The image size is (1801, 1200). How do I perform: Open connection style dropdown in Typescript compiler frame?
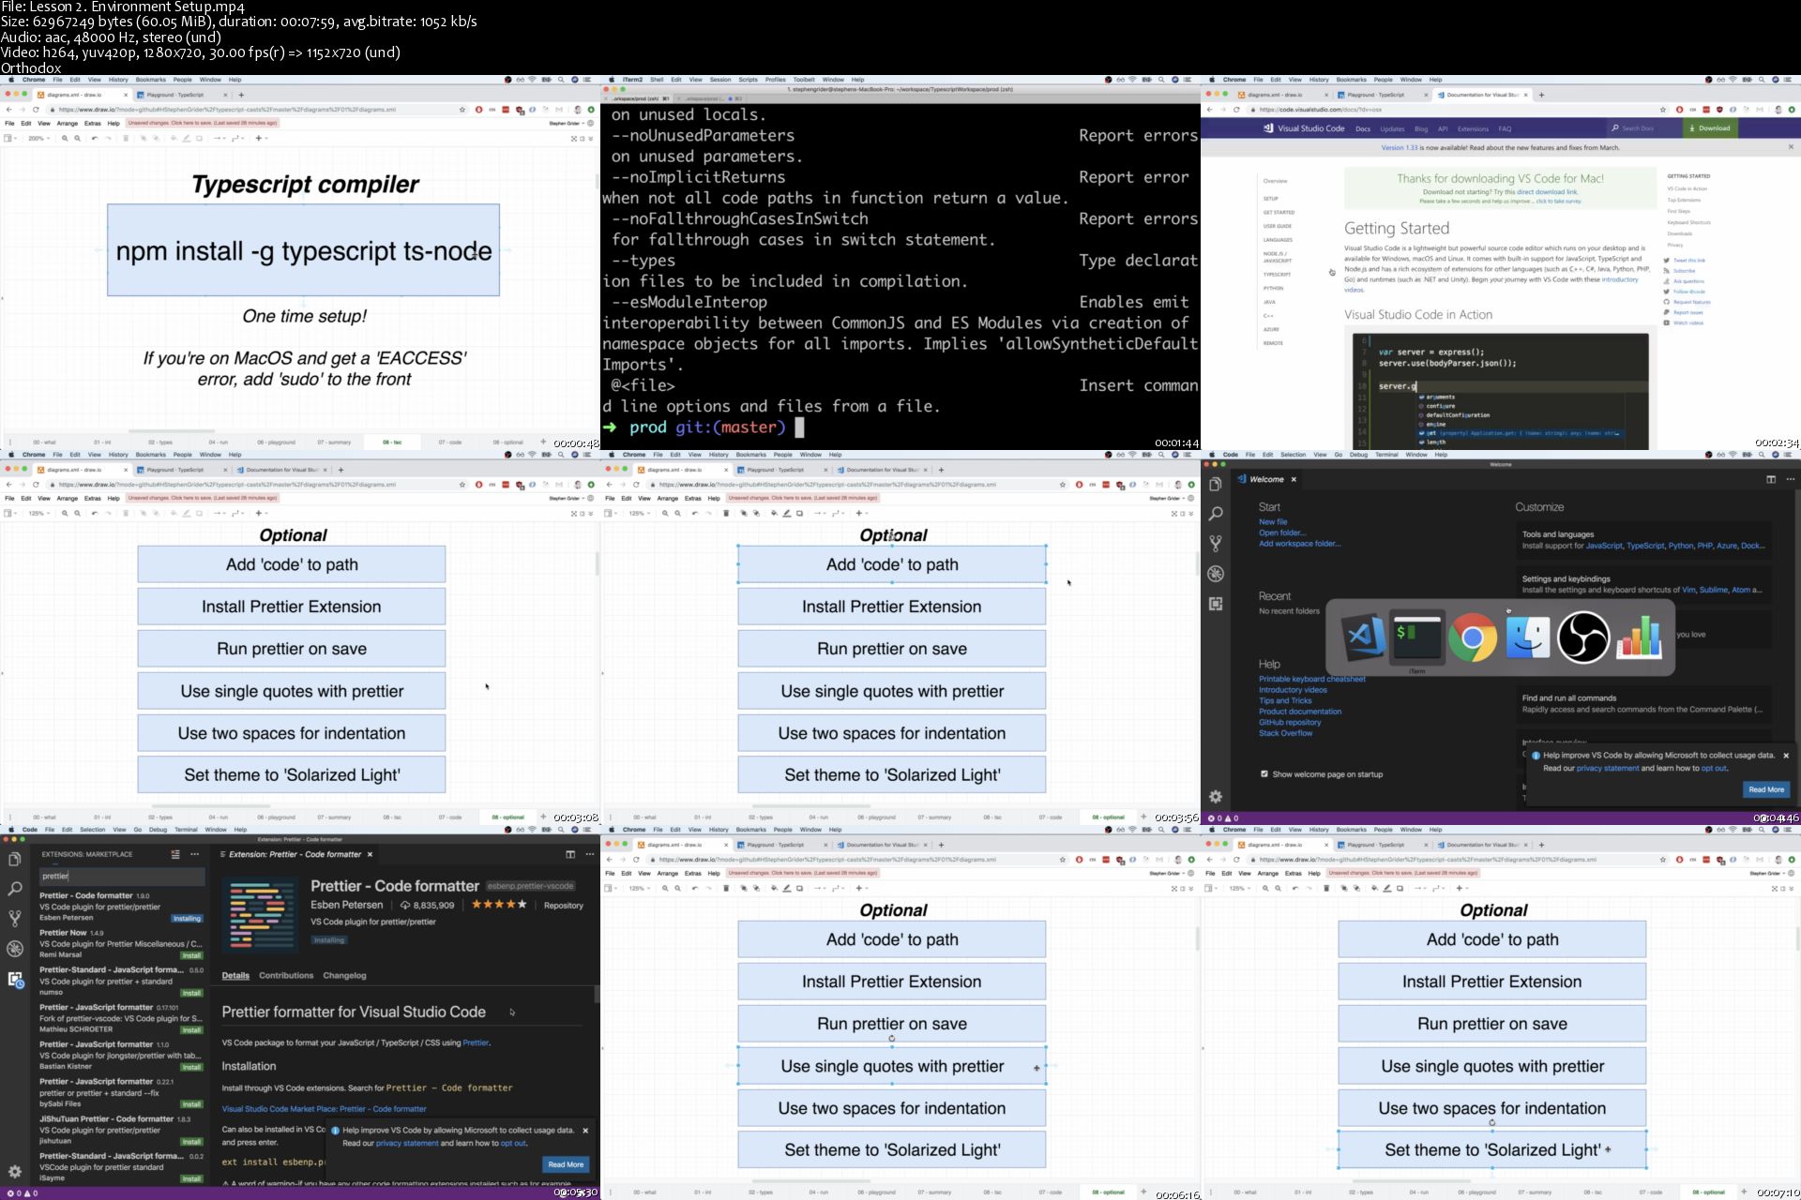[219, 138]
